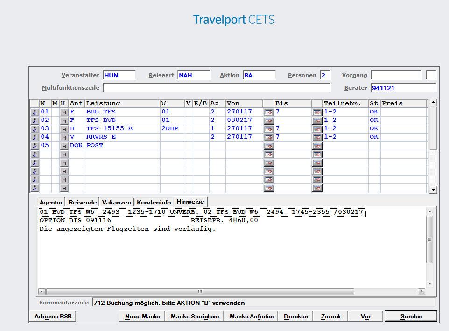This screenshot has height=331, width=449.
Task: Click the Veranstalter field containing HUN
Action: pos(119,75)
